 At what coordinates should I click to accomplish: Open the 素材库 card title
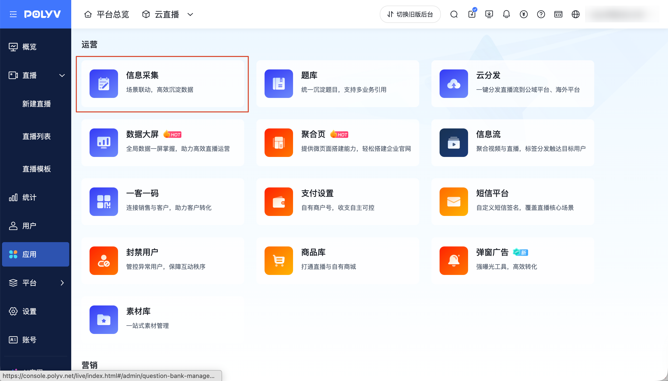(138, 311)
